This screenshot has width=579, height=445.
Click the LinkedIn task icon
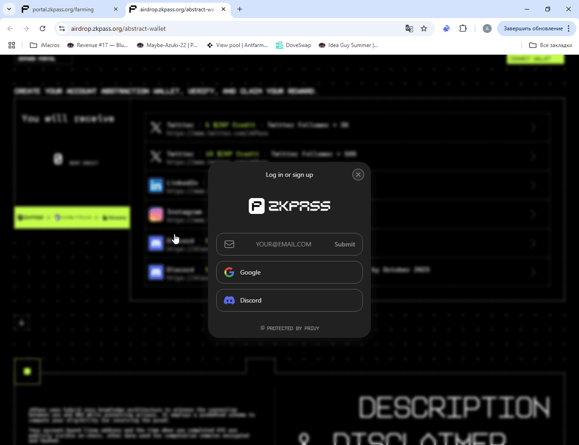tap(156, 185)
